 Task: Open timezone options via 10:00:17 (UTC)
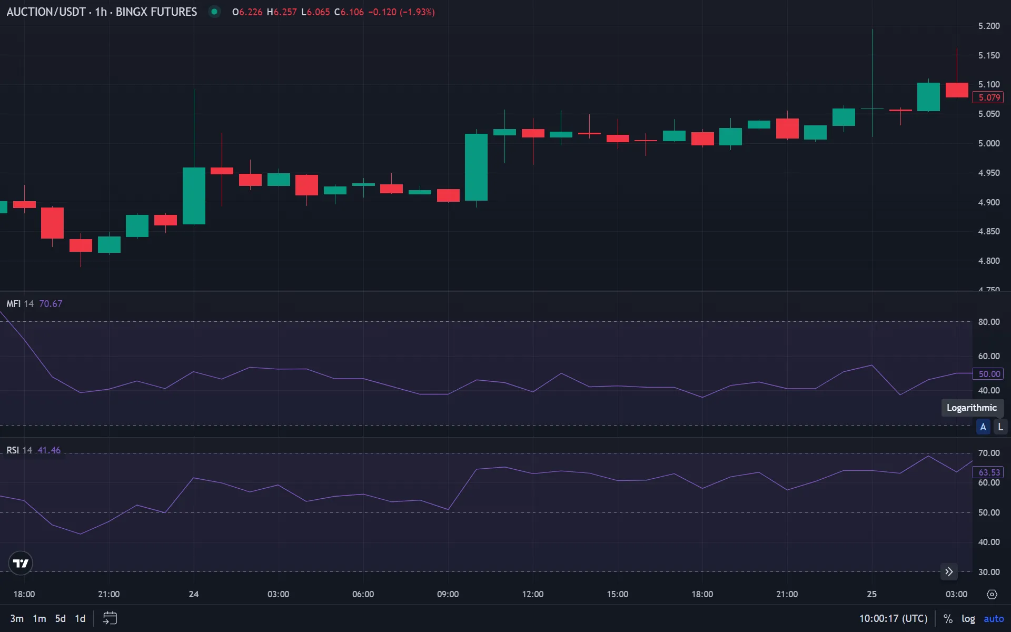click(x=894, y=618)
